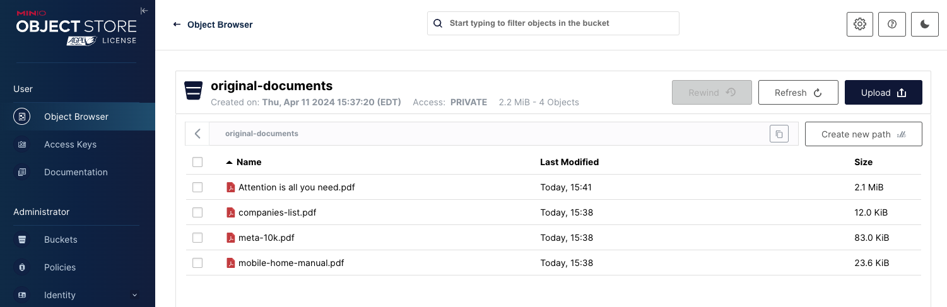Click the PDF icon for meta-10k.pdf
The width and height of the screenshot is (947, 307).
coord(231,238)
